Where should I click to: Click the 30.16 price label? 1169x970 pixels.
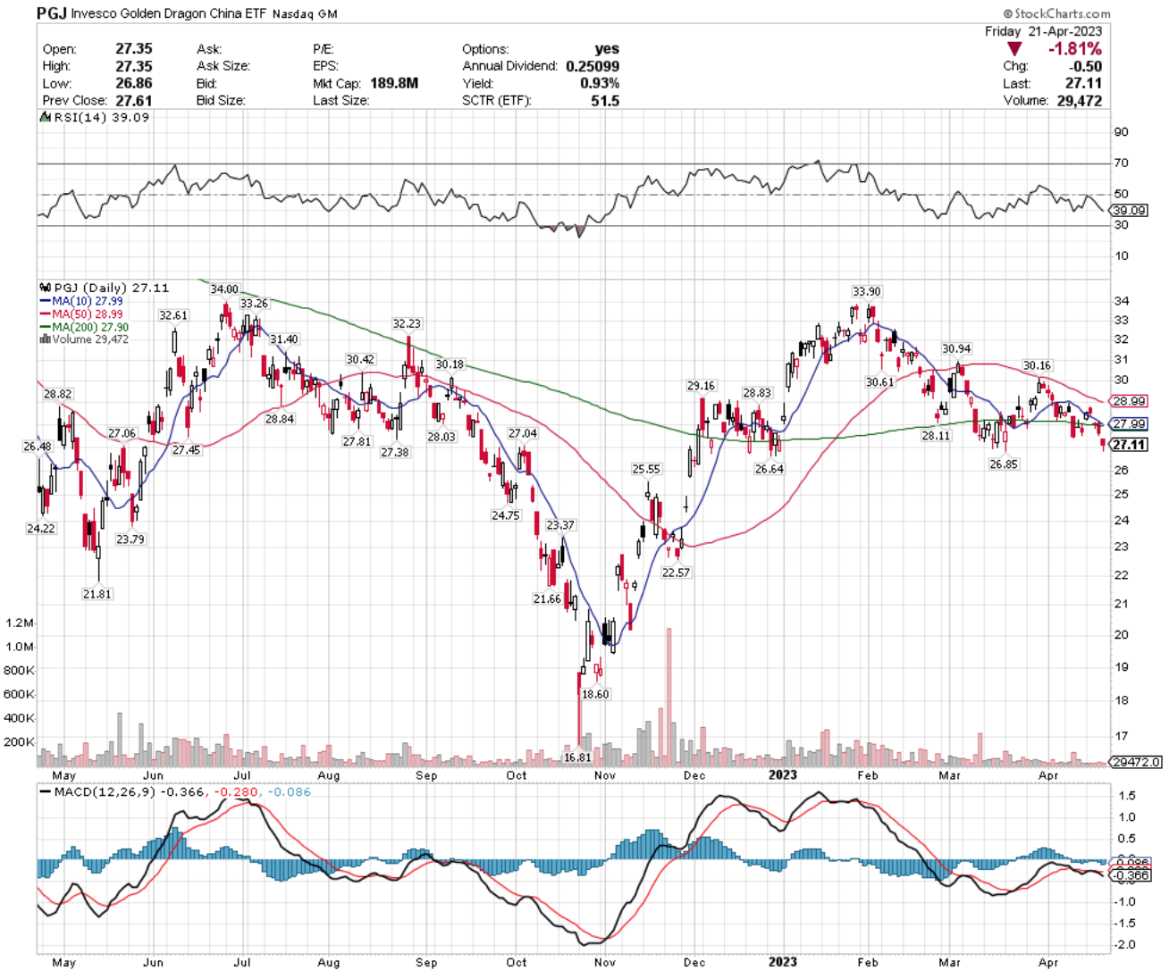[1037, 366]
